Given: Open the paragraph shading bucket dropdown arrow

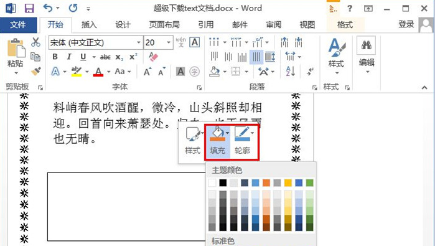Looking at the screenshot, I should tap(225, 72).
